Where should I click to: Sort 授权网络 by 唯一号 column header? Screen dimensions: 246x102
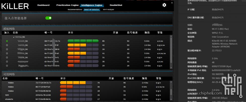tap(48, 33)
